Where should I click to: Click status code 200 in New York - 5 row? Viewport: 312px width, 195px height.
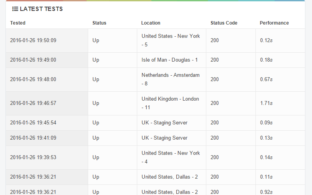[x=215, y=41]
